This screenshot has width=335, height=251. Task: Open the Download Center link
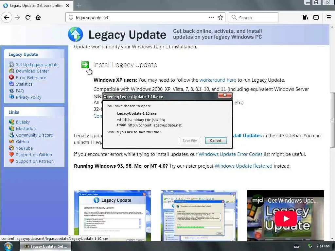point(32,71)
